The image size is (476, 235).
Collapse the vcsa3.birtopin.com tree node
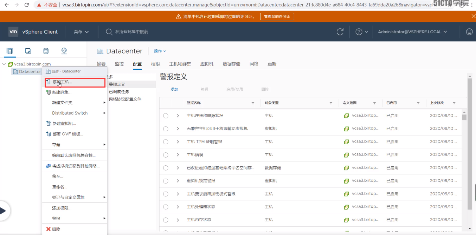pyautogui.click(x=4, y=64)
